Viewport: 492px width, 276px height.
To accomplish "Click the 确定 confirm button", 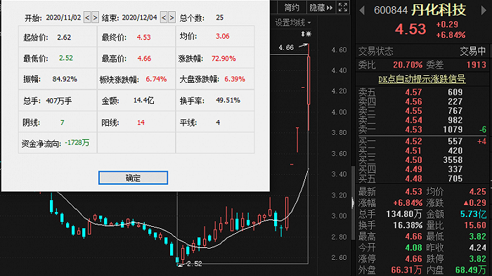I will [133, 178].
